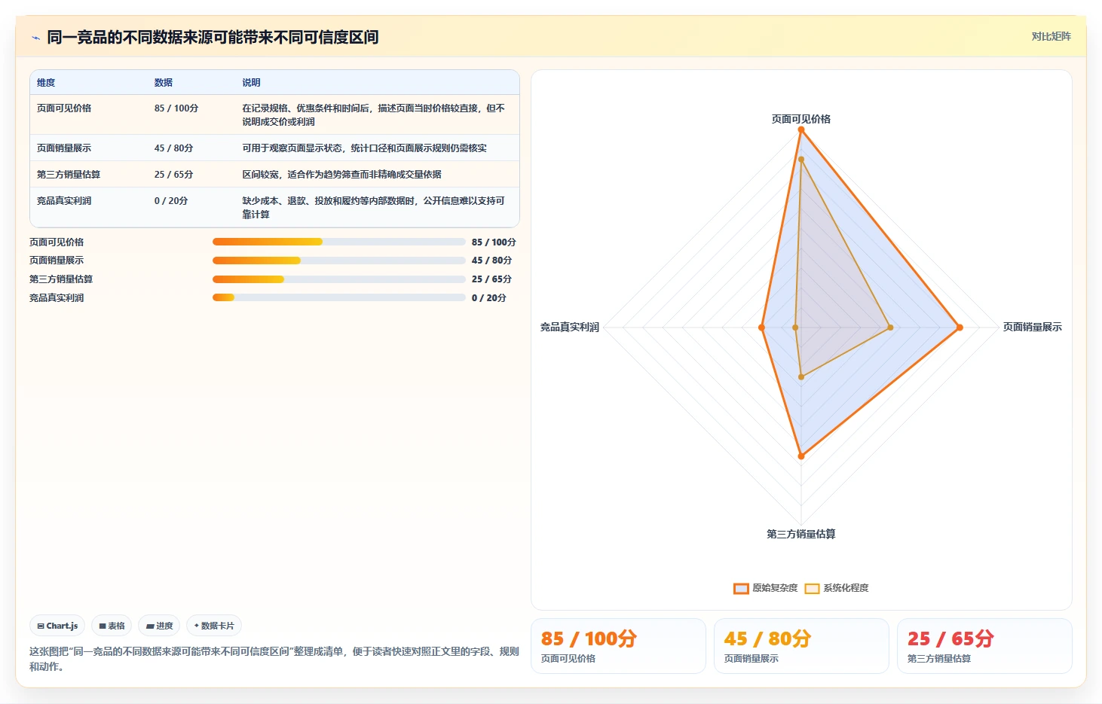Screen dimensions: 1102x704
Task: Click the 第三方销量估算 progress bar
Action: (x=338, y=279)
